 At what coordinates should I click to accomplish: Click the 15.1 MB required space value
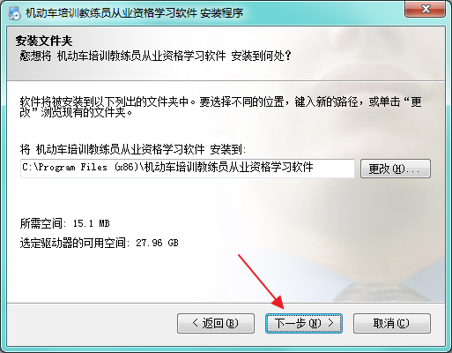point(92,223)
